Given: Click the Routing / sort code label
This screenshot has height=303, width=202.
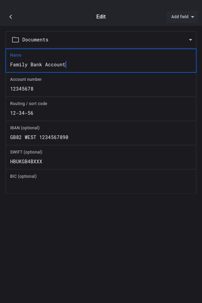Looking at the screenshot, I should [29, 104].
